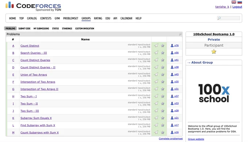
Task: Open the GYM menu item
Action: (x=57, y=18)
